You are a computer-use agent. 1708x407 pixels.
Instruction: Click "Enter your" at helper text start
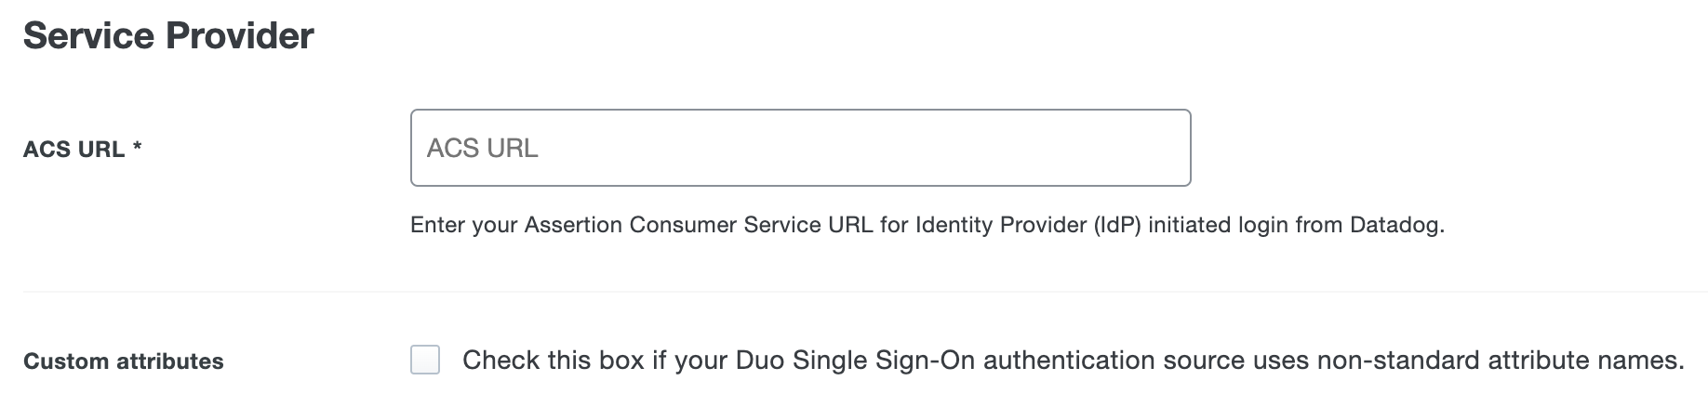pyautogui.click(x=463, y=225)
